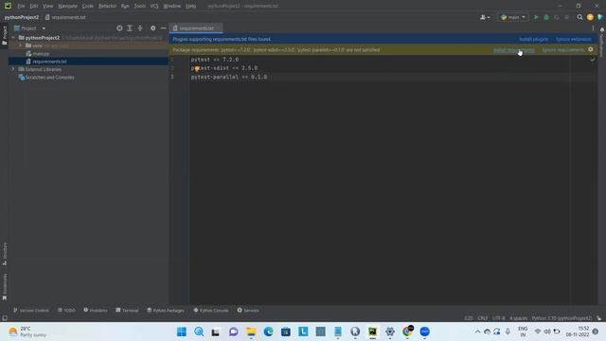Screen dimensions: 606x341
Task: Select opened file in Project tree
Action: (119, 28)
